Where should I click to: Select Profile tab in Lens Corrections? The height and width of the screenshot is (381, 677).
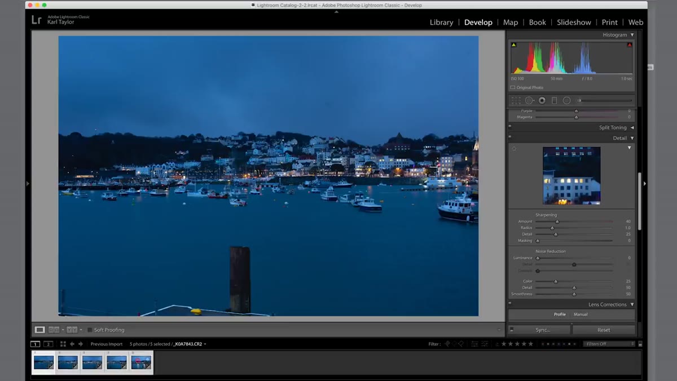pyautogui.click(x=560, y=314)
